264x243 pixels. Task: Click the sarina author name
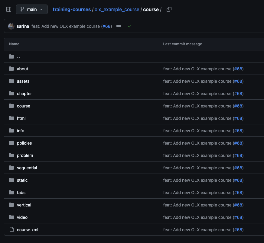click(x=23, y=26)
